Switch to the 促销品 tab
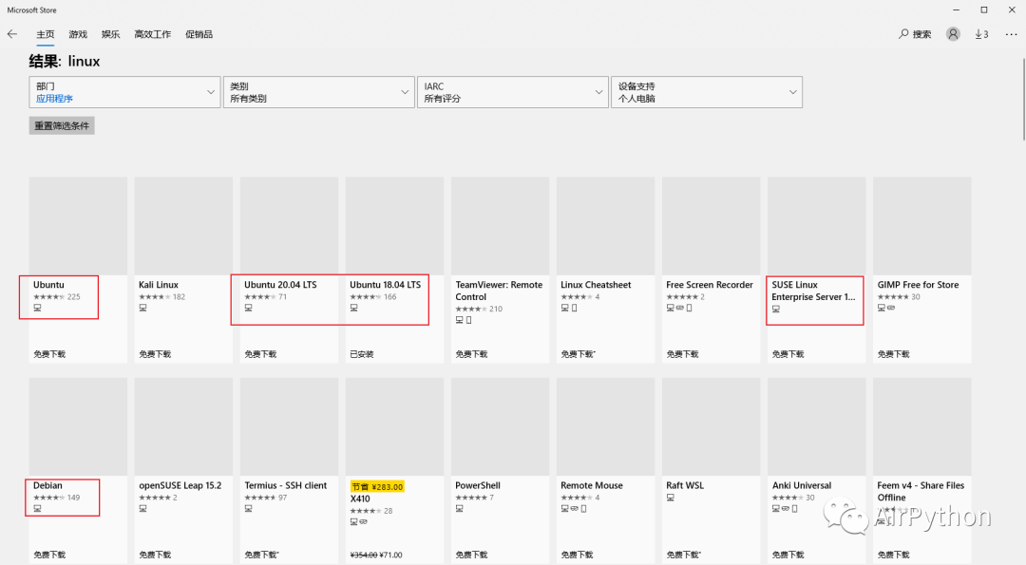The height and width of the screenshot is (565, 1026). (x=199, y=34)
